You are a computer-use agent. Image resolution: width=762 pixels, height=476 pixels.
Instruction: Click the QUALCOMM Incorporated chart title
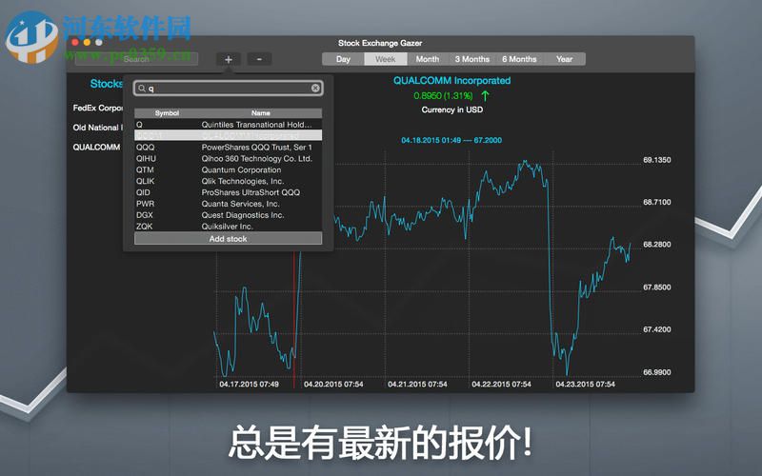coord(451,81)
